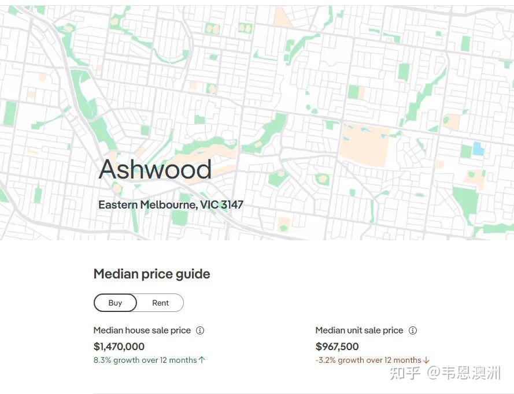
Task: Switch to Rent median prices
Action: tap(160, 303)
